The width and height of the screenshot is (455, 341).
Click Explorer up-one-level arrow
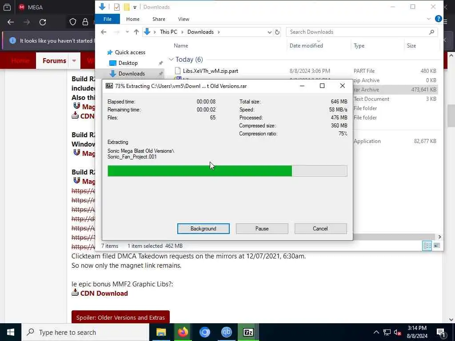coord(136,32)
